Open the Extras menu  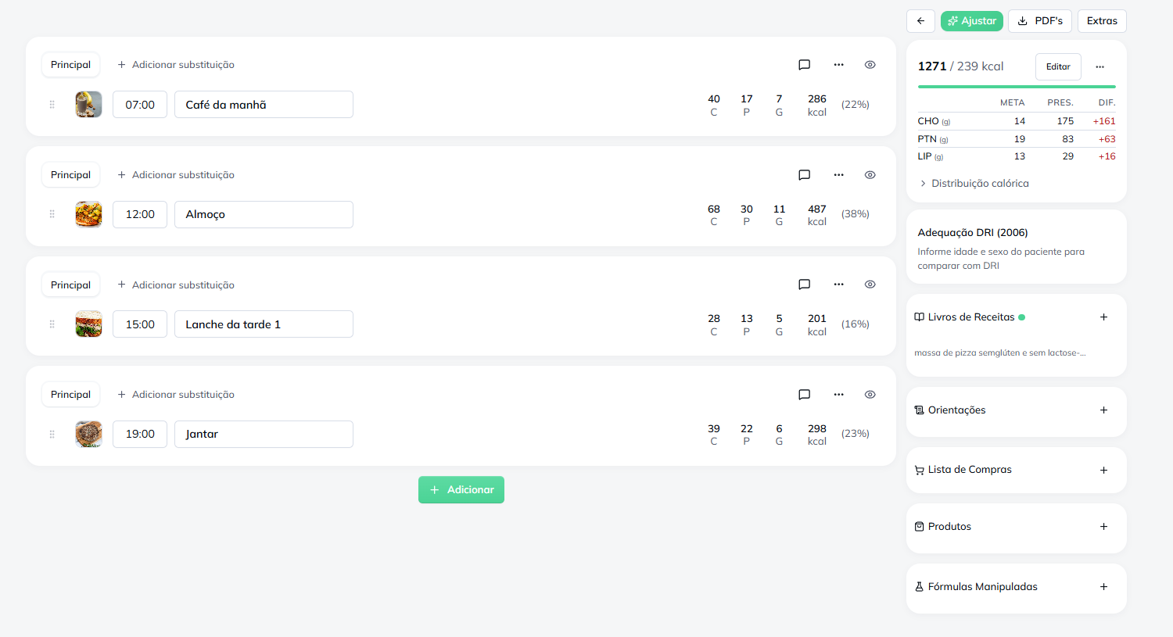[x=1101, y=21]
